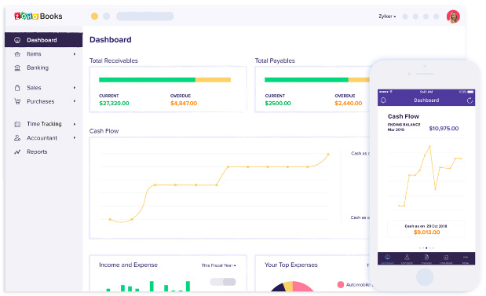The image size is (486, 296).
Task: Open the This Fiscal Year dropdown
Action: [219, 265]
